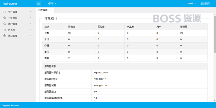Screen dimensions: 216x108
Task: Click the 用户管理 home icon
Action: click(4, 24)
